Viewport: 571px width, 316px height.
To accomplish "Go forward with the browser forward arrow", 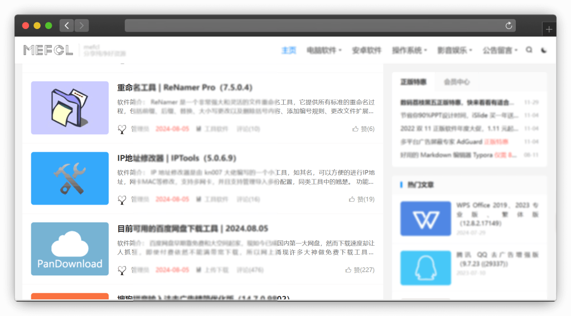I will pyautogui.click(x=81, y=26).
